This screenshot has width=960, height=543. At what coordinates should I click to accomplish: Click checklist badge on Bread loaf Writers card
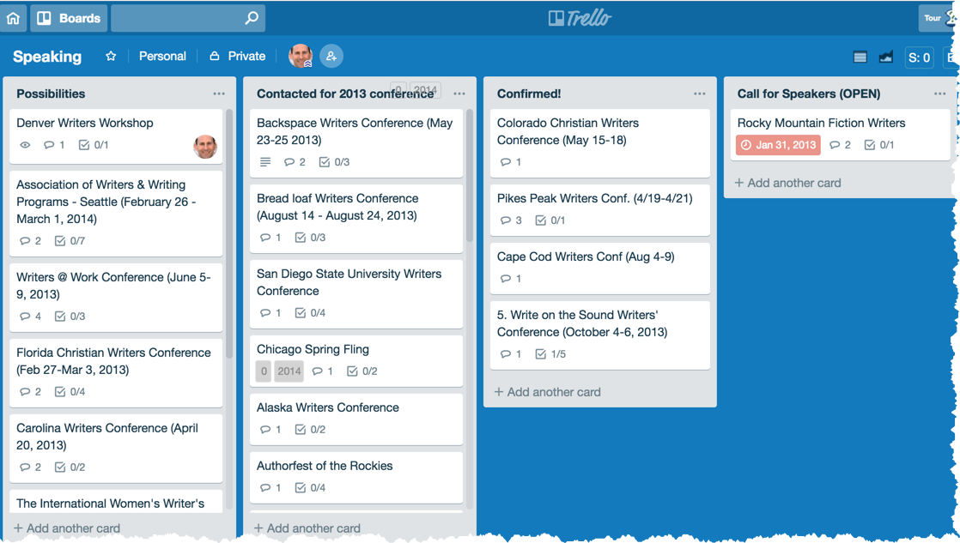point(310,238)
